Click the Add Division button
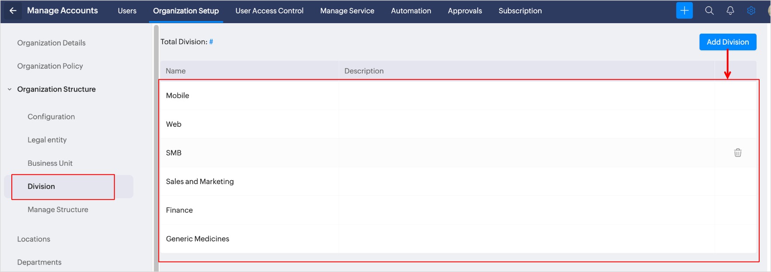This screenshot has width=771, height=272. pyautogui.click(x=727, y=42)
